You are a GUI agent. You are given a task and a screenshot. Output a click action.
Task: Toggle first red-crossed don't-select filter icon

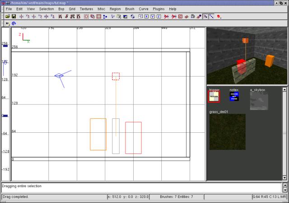tap(167, 17)
